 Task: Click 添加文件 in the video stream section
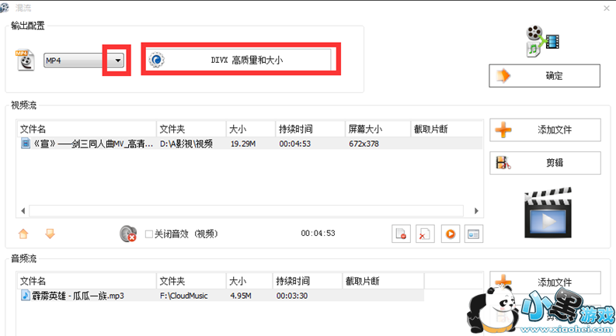pyautogui.click(x=545, y=130)
